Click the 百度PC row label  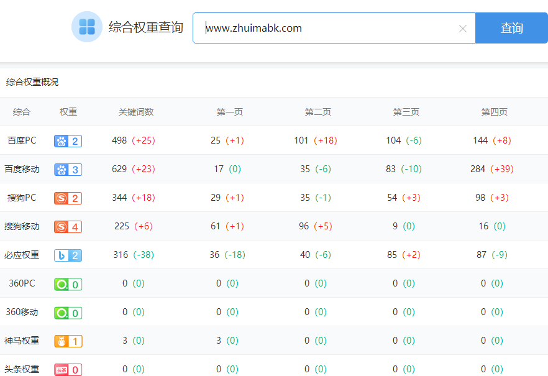22,140
